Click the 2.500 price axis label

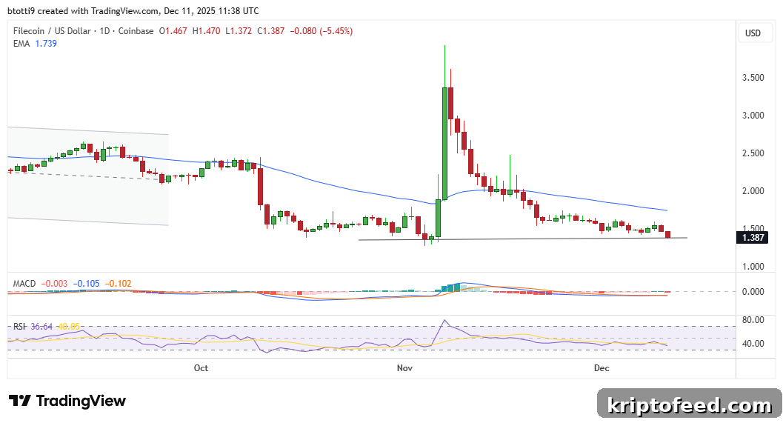tap(753, 153)
